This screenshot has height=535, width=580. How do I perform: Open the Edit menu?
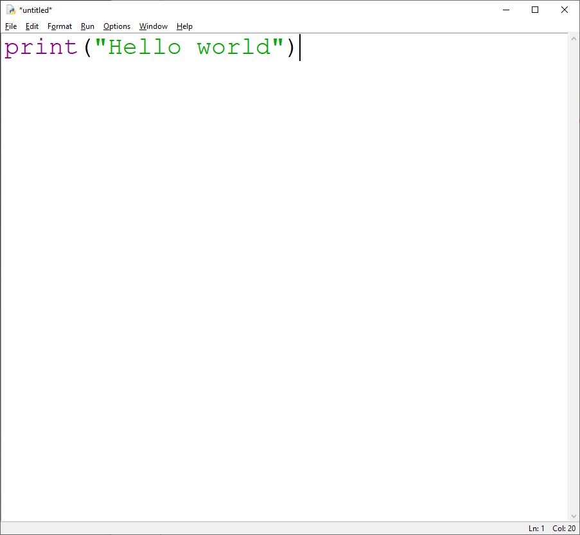[32, 26]
